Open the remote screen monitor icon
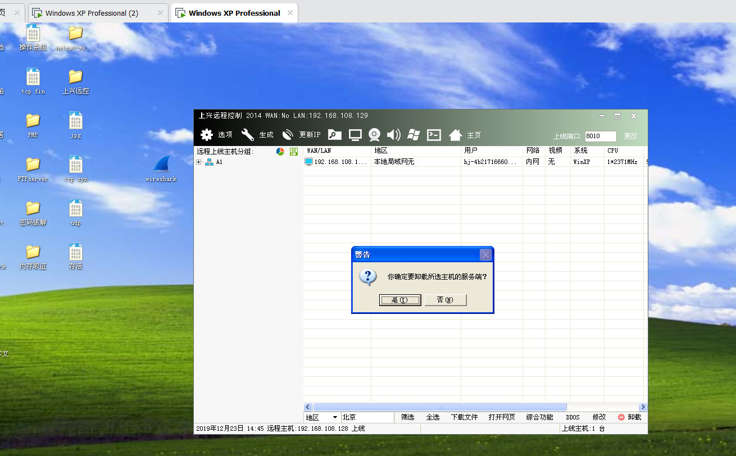Viewport: 736px width, 456px height. (x=355, y=135)
